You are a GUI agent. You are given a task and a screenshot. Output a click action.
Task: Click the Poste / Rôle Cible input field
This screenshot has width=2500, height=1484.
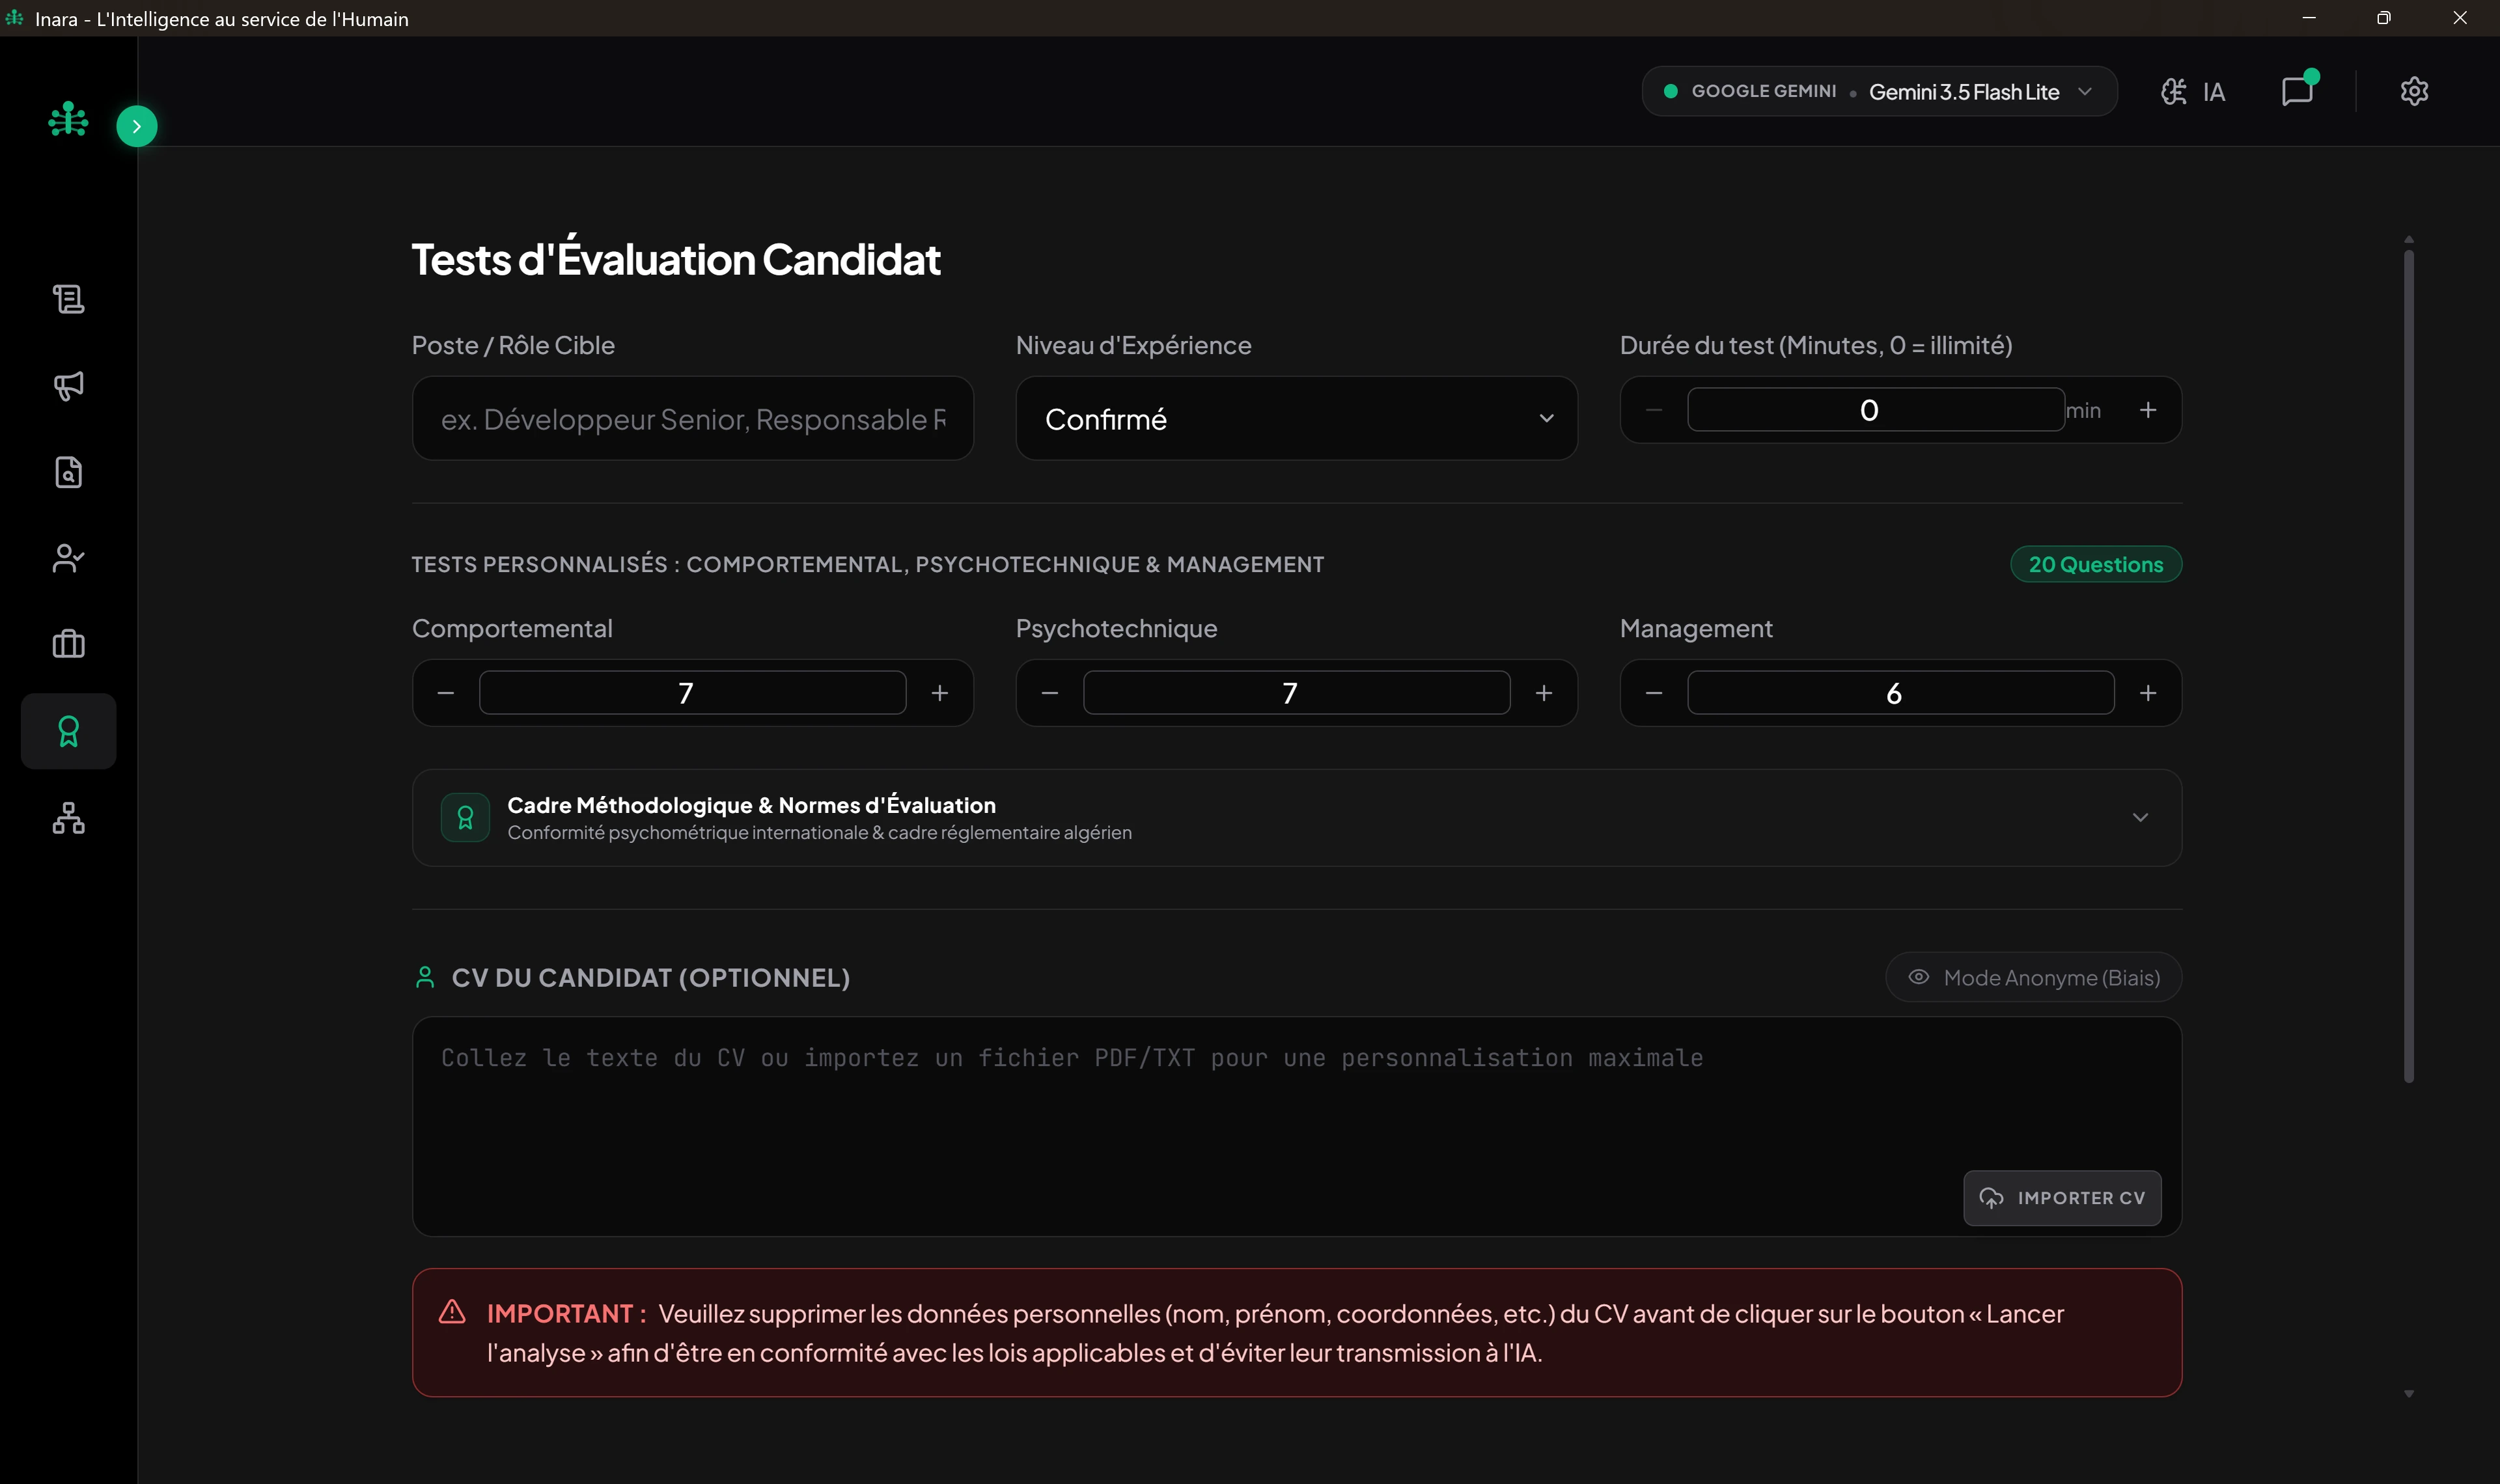tap(693, 418)
